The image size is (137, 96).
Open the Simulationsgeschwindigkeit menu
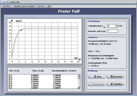(x=24, y=6)
